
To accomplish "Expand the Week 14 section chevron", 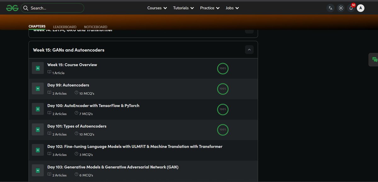I will [249, 31].
